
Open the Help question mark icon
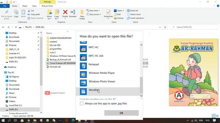pos(218,6)
